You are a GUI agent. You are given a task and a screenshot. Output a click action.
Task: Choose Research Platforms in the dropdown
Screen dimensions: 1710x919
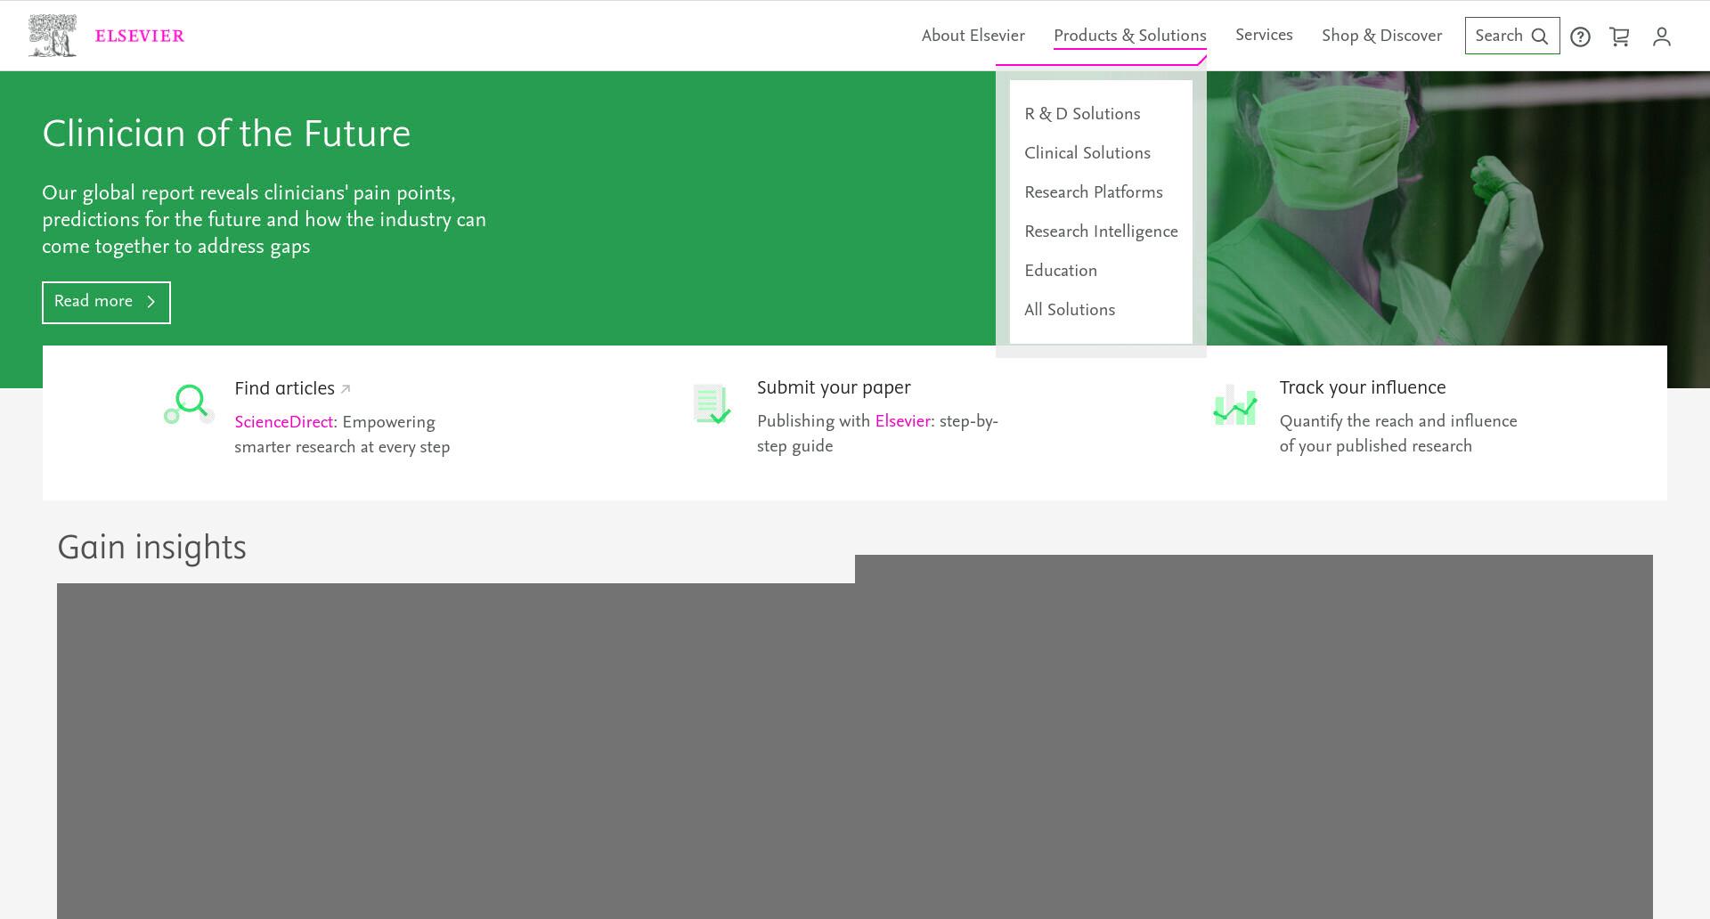tap(1093, 192)
